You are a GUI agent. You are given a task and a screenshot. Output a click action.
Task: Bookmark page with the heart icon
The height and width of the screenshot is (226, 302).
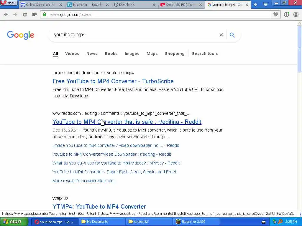(276, 14)
